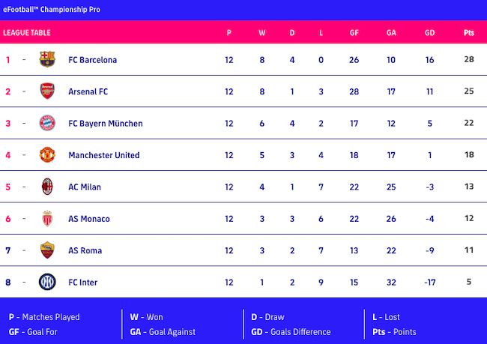Open the Arsenal FC team link

point(88,91)
